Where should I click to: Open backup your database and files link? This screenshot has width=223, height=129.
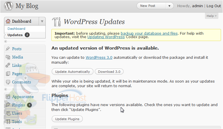point(149,33)
